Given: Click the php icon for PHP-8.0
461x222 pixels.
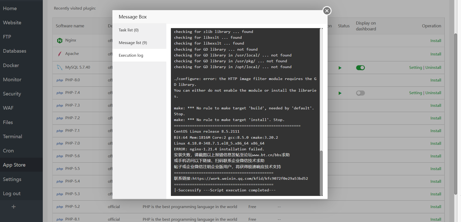Looking at the screenshot, I should [x=60, y=80].
